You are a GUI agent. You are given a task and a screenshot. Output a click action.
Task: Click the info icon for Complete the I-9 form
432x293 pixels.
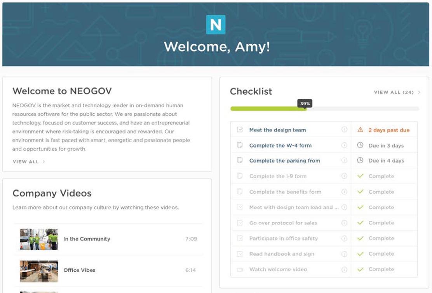point(344,176)
